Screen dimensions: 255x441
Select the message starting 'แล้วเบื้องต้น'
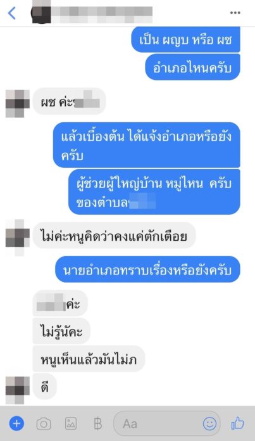click(x=147, y=145)
